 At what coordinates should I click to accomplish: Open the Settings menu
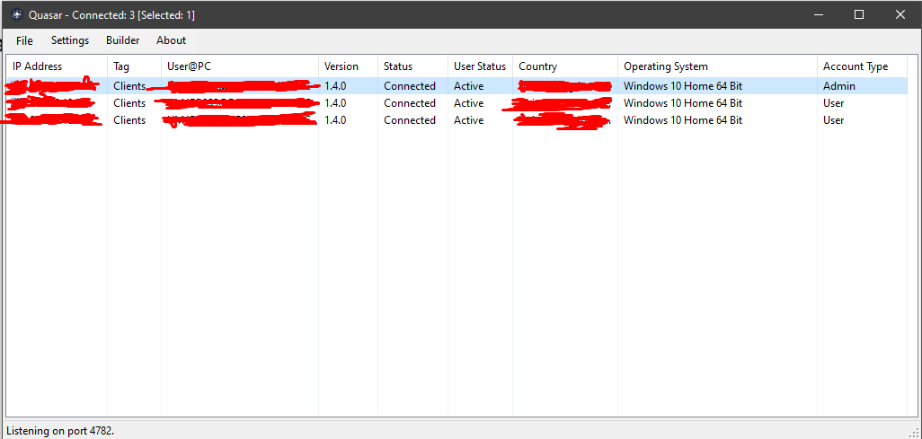pos(70,40)
